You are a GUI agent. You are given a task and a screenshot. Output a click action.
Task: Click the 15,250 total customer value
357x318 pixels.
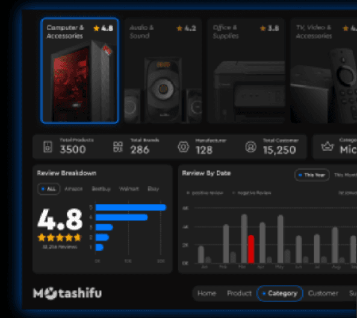point(279,150)
